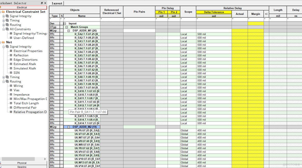Click the Name filter field
The height and width of the screenshot is (168, 302).
tap(82, 19)
